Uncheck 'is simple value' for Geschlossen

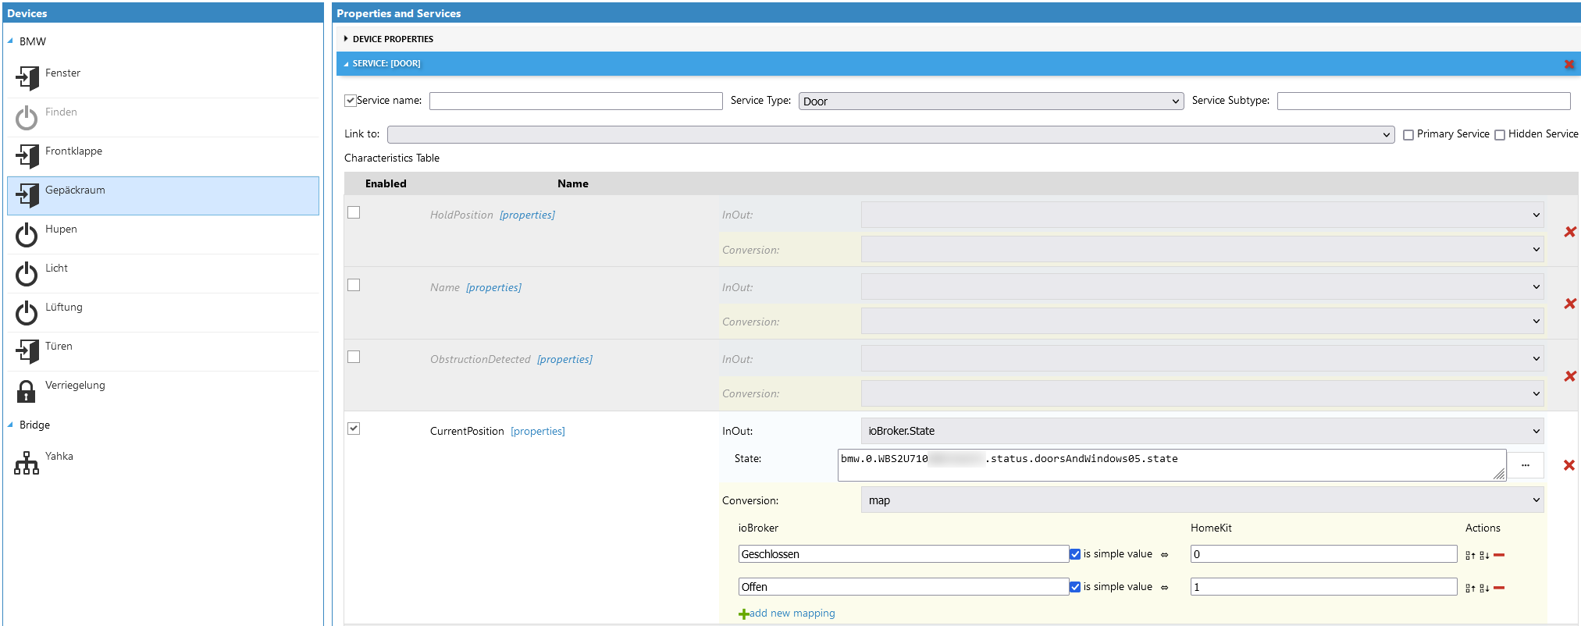(x=1075, y=554)
